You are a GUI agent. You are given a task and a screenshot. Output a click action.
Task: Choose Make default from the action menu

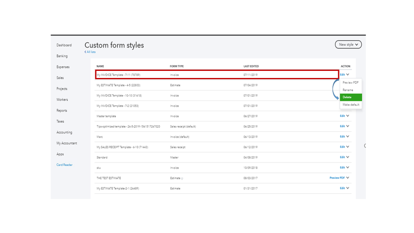(x=351, y=105)
